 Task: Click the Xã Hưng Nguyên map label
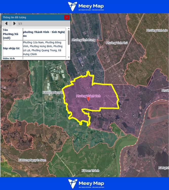click(x=52, y=92)
